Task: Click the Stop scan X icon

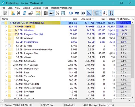Action: point(19,13)
